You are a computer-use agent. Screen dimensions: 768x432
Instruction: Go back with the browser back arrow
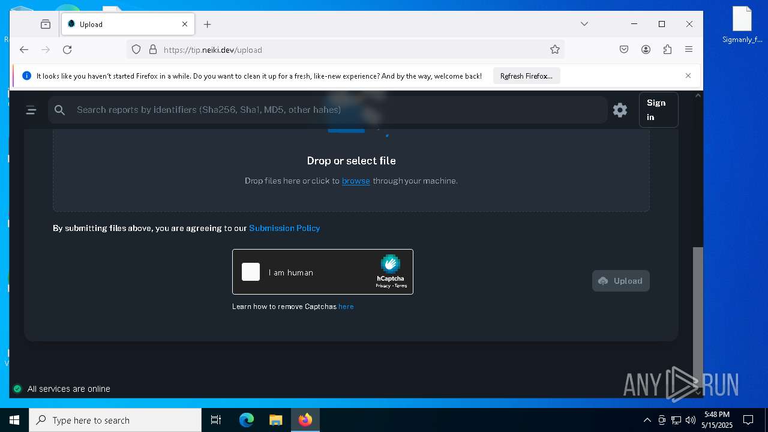(x=24, y=50)
